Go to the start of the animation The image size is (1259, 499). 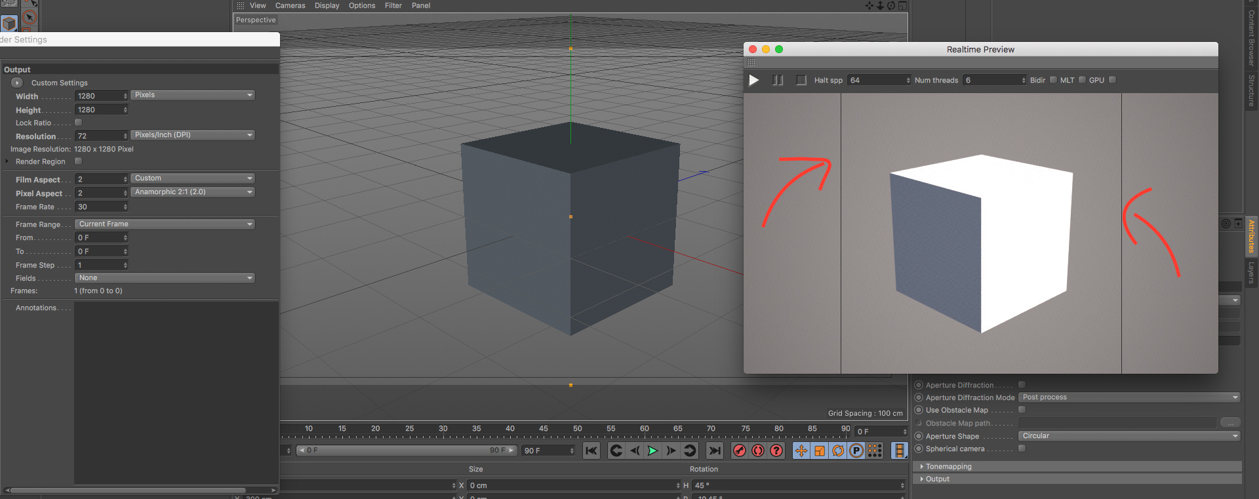[x=591, y=450]
